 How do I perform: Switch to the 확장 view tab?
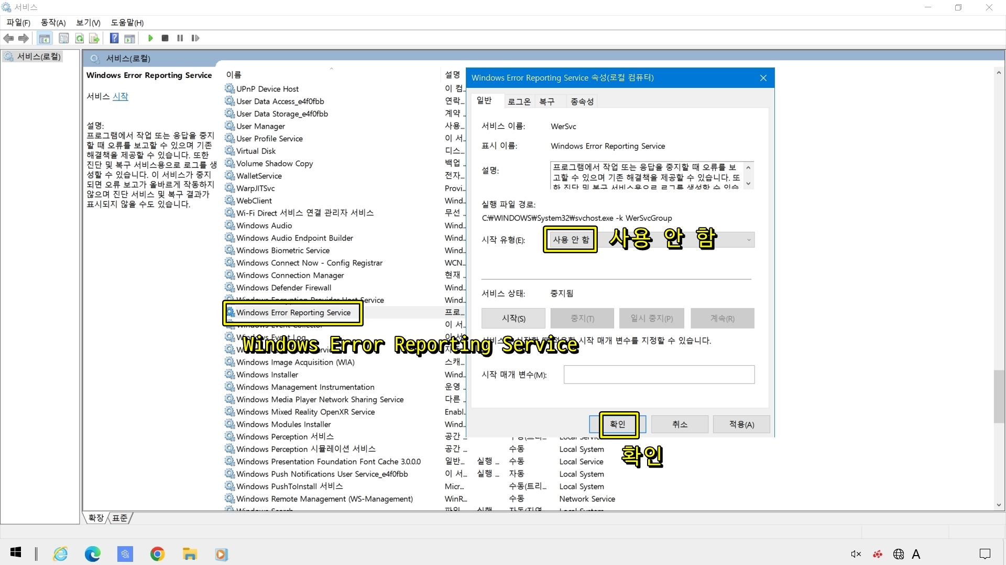click(96, 518)
